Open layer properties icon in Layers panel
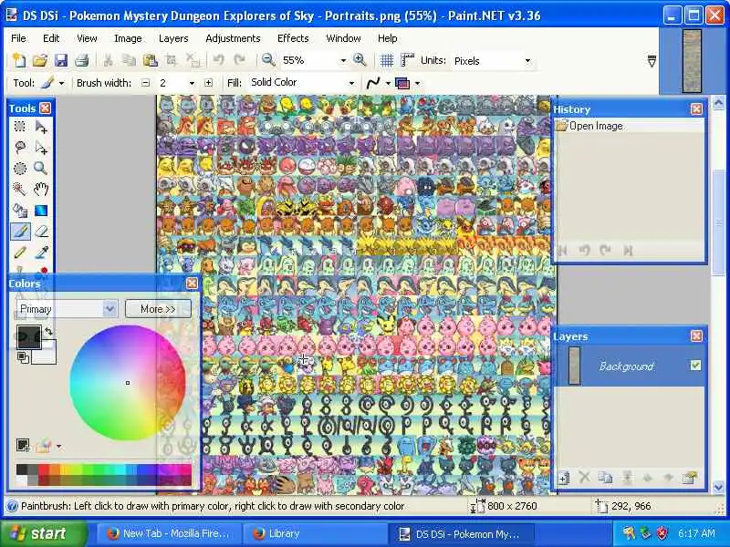The width and height of the screenshot is (730, 547). [x=689, y=478]
